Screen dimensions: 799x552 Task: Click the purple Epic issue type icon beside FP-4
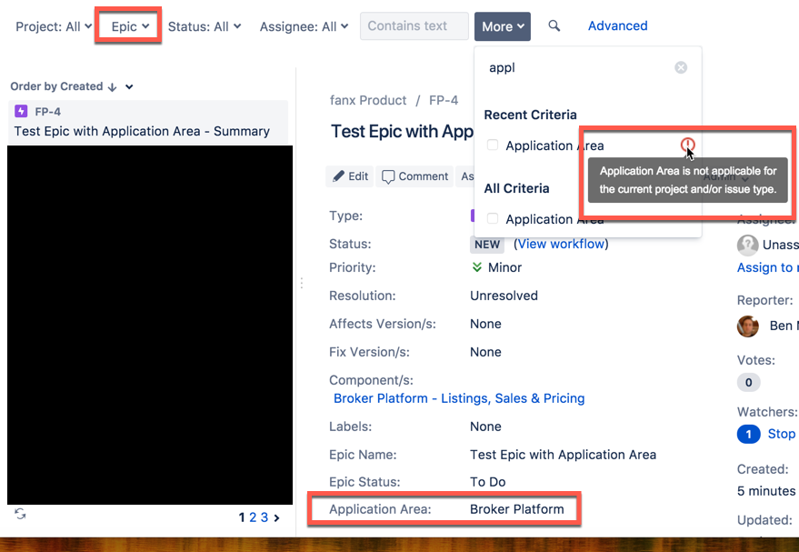[x=20, y=109]
